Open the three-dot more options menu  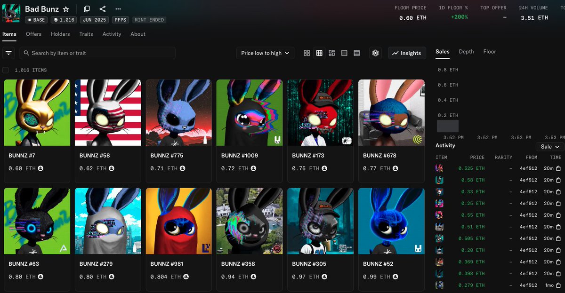(118, 9)
